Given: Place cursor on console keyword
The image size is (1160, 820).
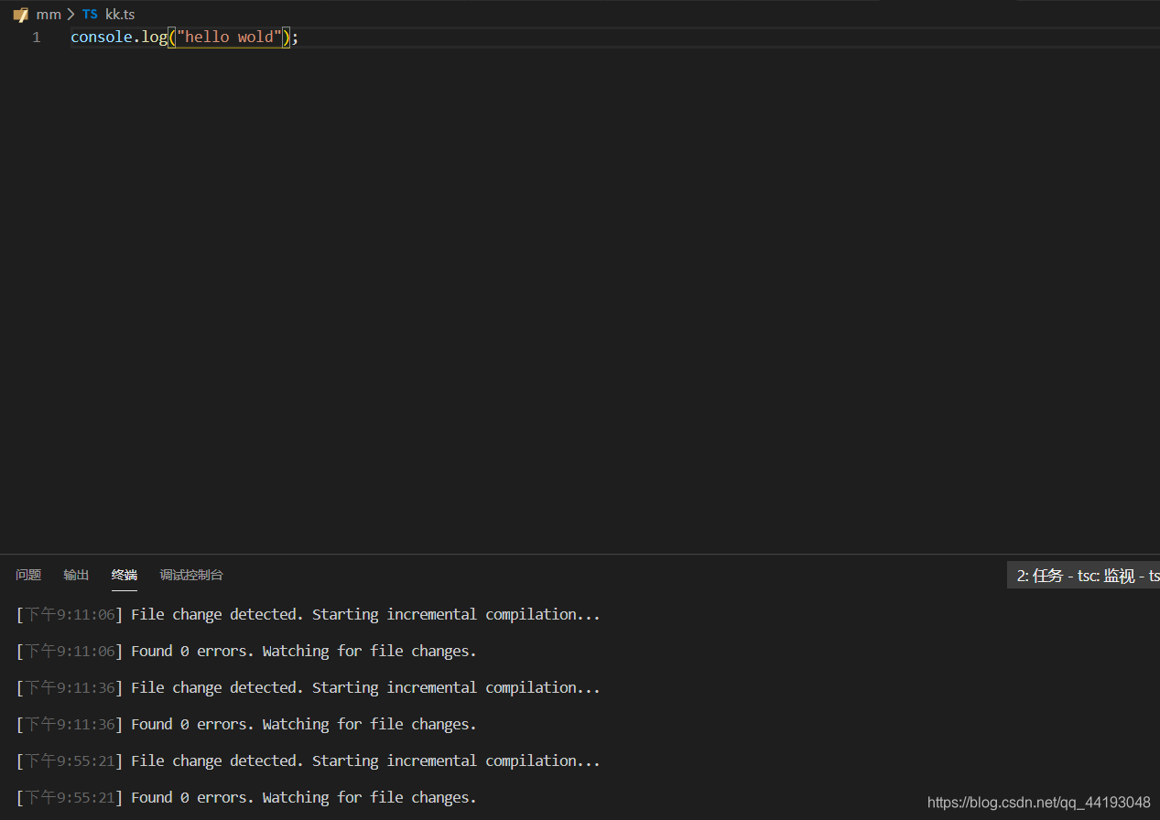Looking at the screenshot, I should (101, 38).
